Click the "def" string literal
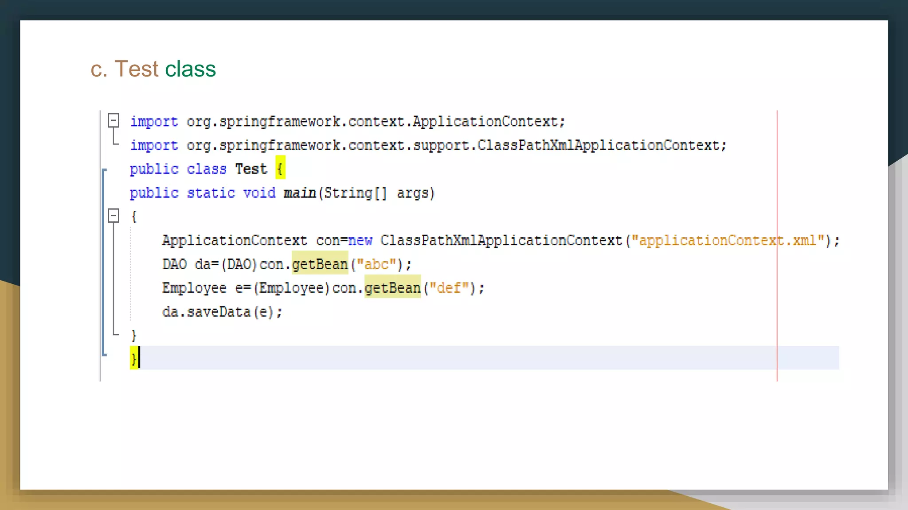Screen dimensions: 908x510 click(449, 288)
